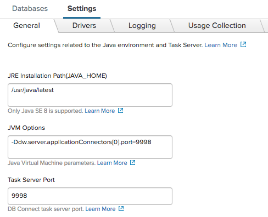Image resolution: width=268 pixels, height=217 pixels.
Task: Focus the JRE Installation Path field
Action: click(90, 95)
